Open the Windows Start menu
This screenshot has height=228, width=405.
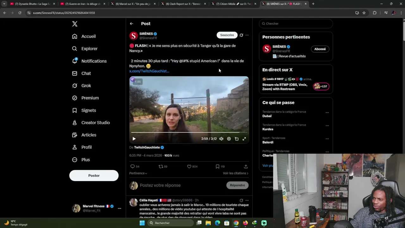(142, 223)
